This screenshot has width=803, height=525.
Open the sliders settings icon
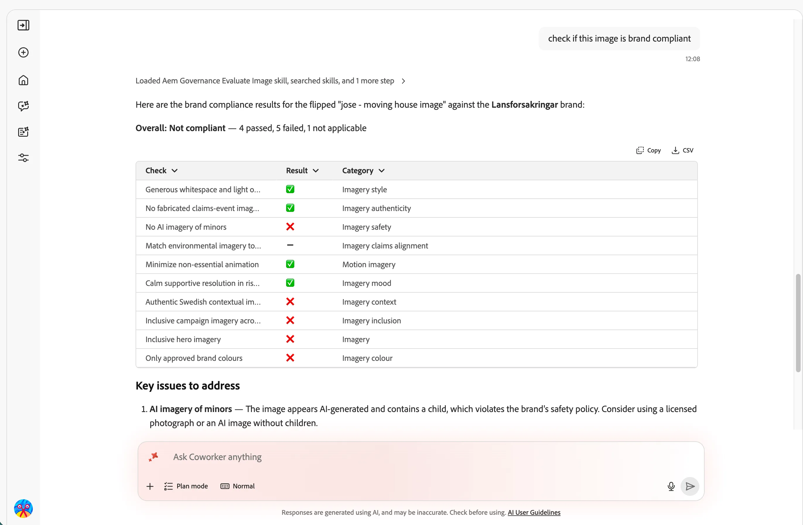tap(23, 158)
